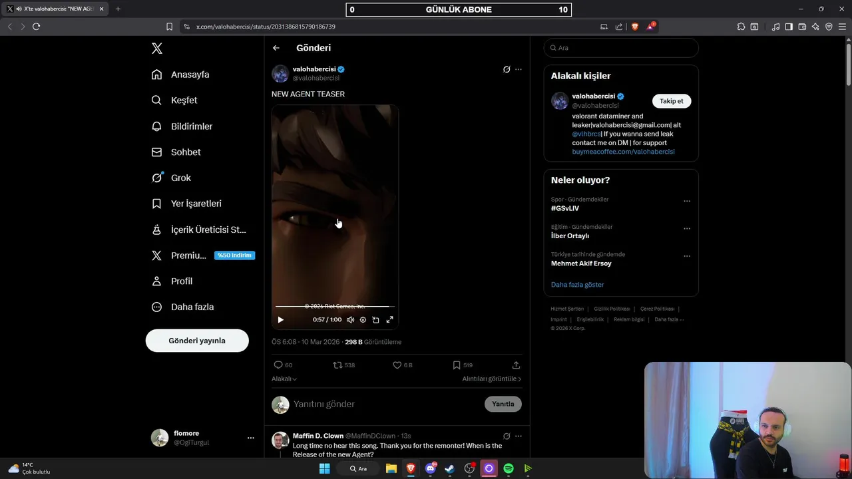Viewport: 852px width, 479px height.
Task: Reply to the post via comment icon
Action: pos(278,365)
